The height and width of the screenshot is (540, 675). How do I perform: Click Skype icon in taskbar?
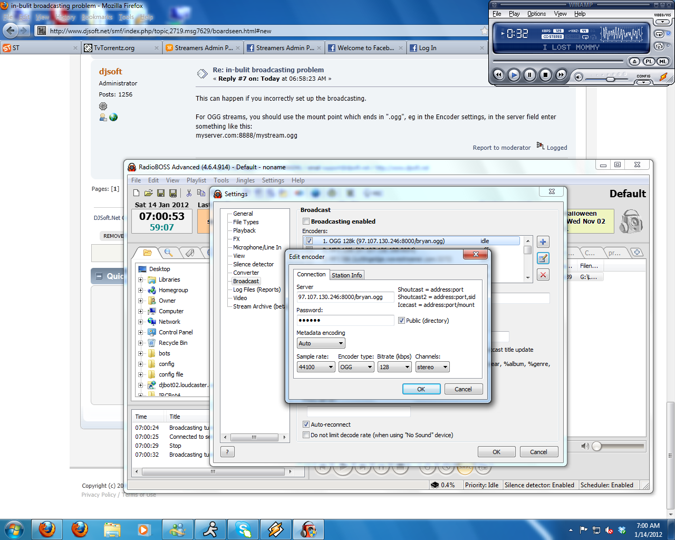pos(243,529)
